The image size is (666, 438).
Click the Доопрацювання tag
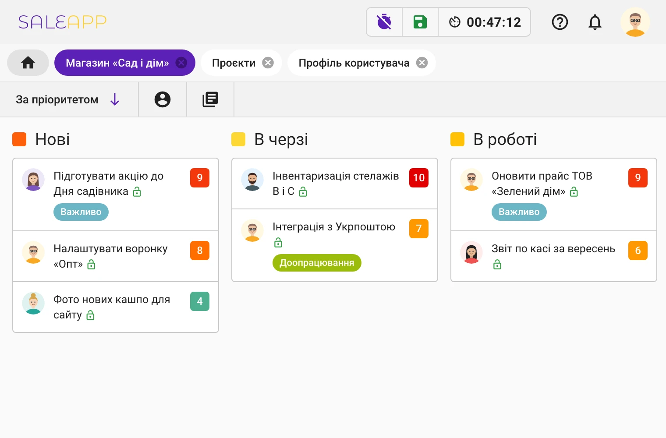(x=317, y=263)
